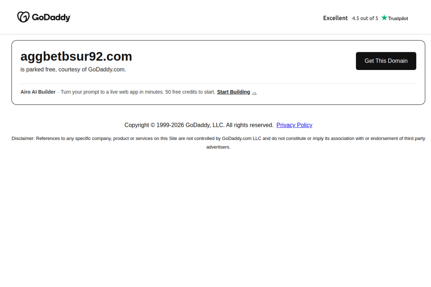Viewport: 431px width, 287px height.
Task: Click the parked free courtesy of GoDaddy.com text
Action: 73,70
